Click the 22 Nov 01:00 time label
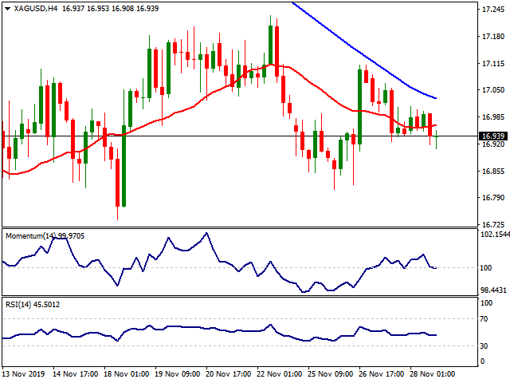Screen dimensions: 510x383 point(280,374)
